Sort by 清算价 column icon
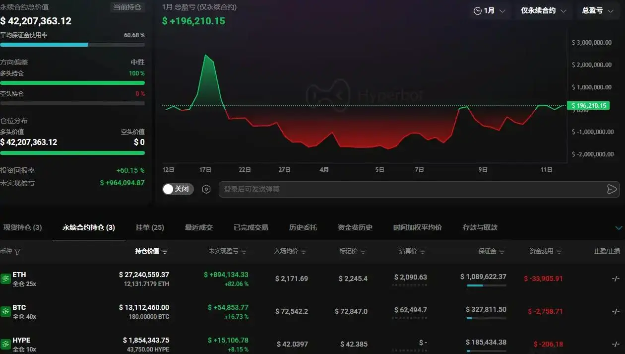 (x=423, y=252)
